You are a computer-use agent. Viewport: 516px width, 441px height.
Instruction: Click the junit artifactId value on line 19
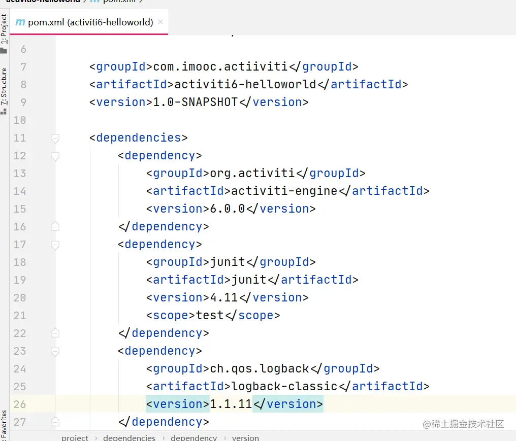point(249,280)
